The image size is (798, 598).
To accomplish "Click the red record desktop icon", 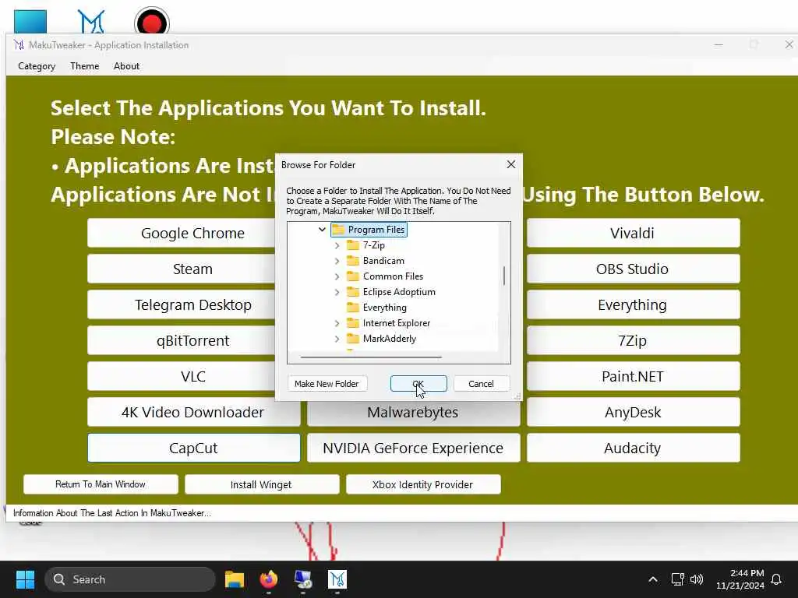I will point(152,23).
